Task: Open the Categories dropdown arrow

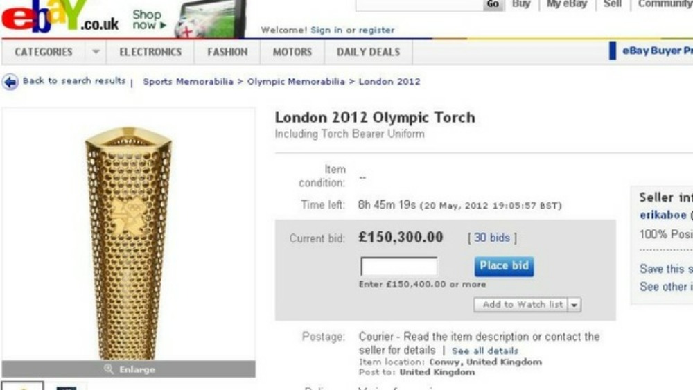Action: (96, 52)
